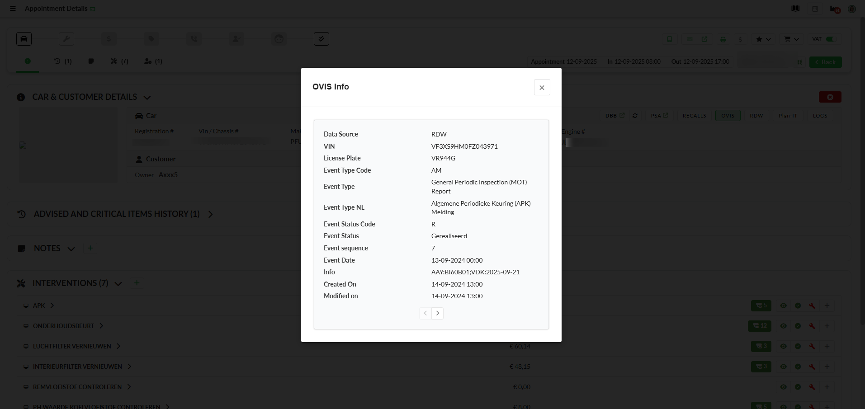
Task: Collapse the Notes section
Action: (x=71, y=249)
